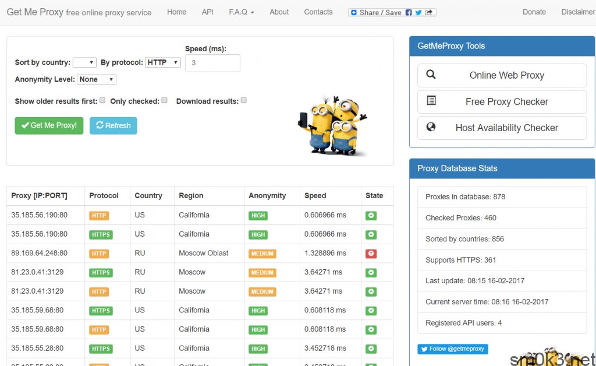
Task: Open the Sort by country dropdown
Action: 84,62
